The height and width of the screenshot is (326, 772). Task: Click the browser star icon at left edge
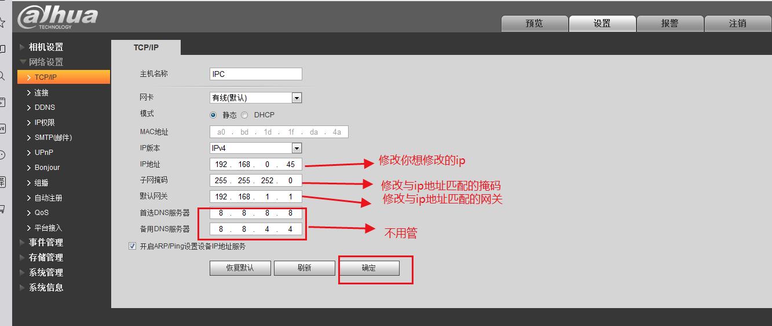[x=2, y=22]
